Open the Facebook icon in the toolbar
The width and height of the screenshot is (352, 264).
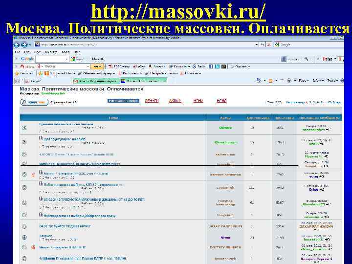(x=211, y=66)
